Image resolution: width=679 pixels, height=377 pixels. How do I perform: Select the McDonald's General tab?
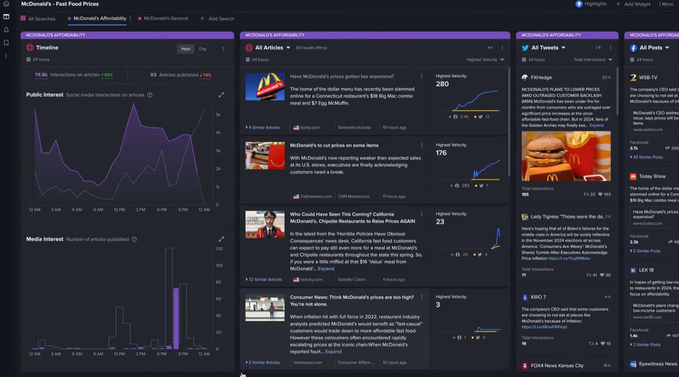[163, 19]
